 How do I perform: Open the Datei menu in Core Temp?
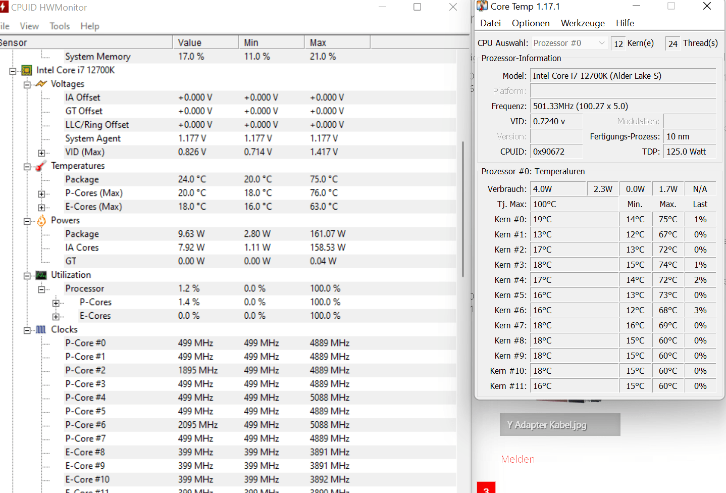pos(490,23)
